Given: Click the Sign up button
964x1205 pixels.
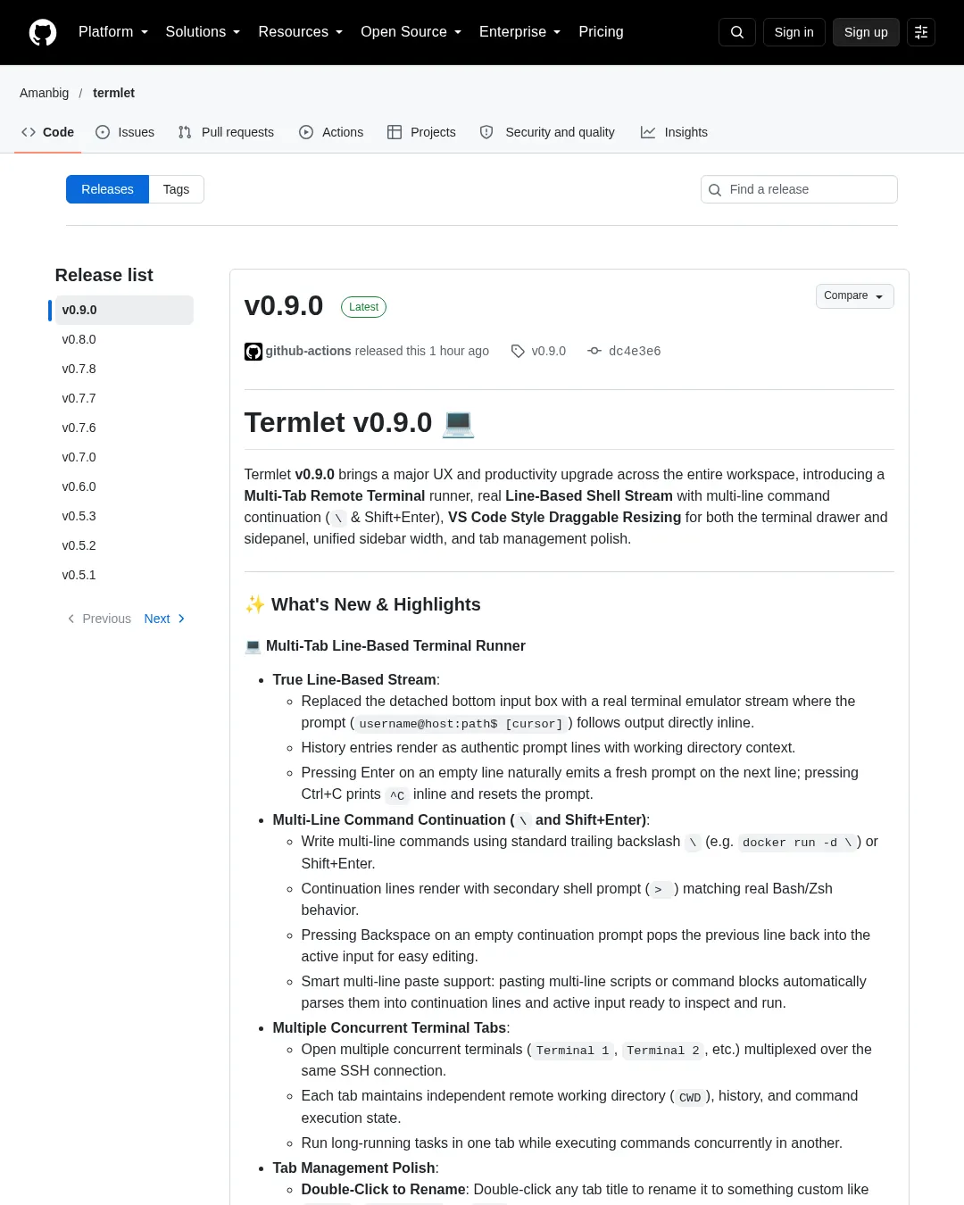Looking at the screenshot, I should point(866,32).
